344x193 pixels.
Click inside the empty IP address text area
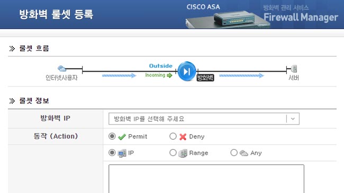click(206, 179)
